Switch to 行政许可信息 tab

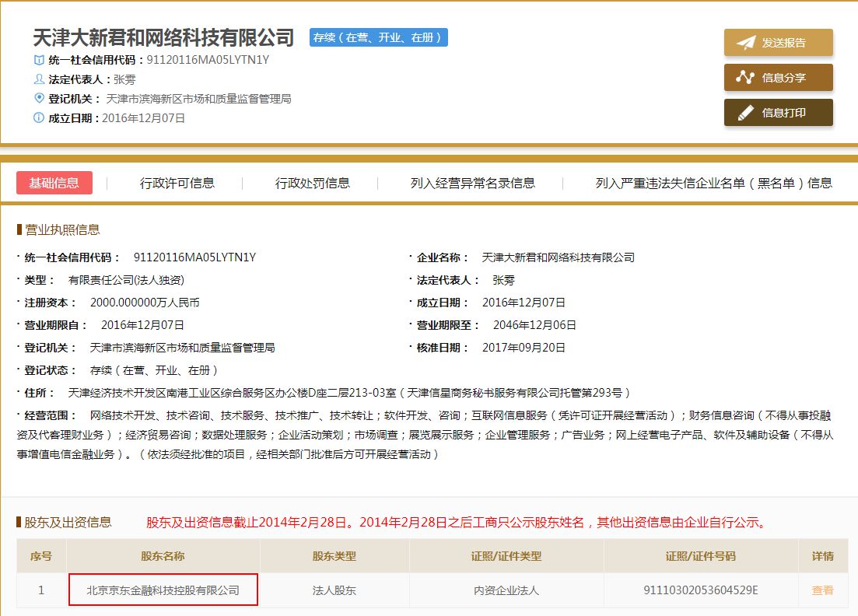(x=177, y=183)
